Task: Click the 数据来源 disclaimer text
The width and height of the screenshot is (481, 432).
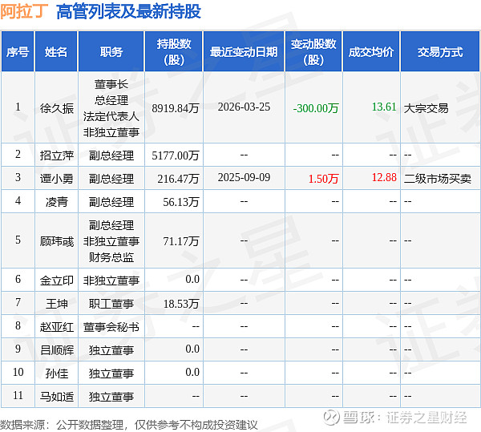Action: point(129,425)
